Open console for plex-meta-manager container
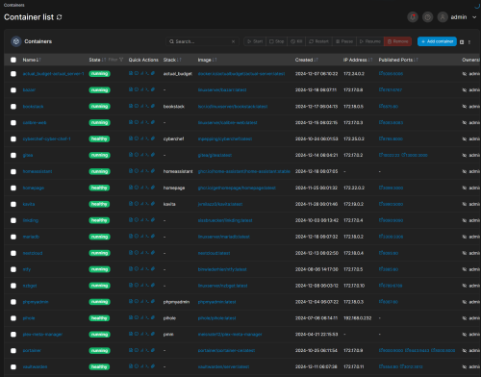The height and width of the screenshot is (377, 481). tap(147, 334)
